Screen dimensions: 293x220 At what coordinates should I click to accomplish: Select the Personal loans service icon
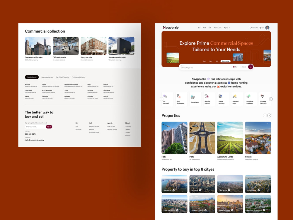234,96
